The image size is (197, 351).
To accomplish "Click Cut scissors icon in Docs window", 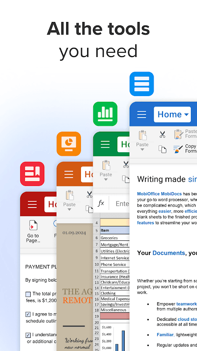I will [162, 134].
